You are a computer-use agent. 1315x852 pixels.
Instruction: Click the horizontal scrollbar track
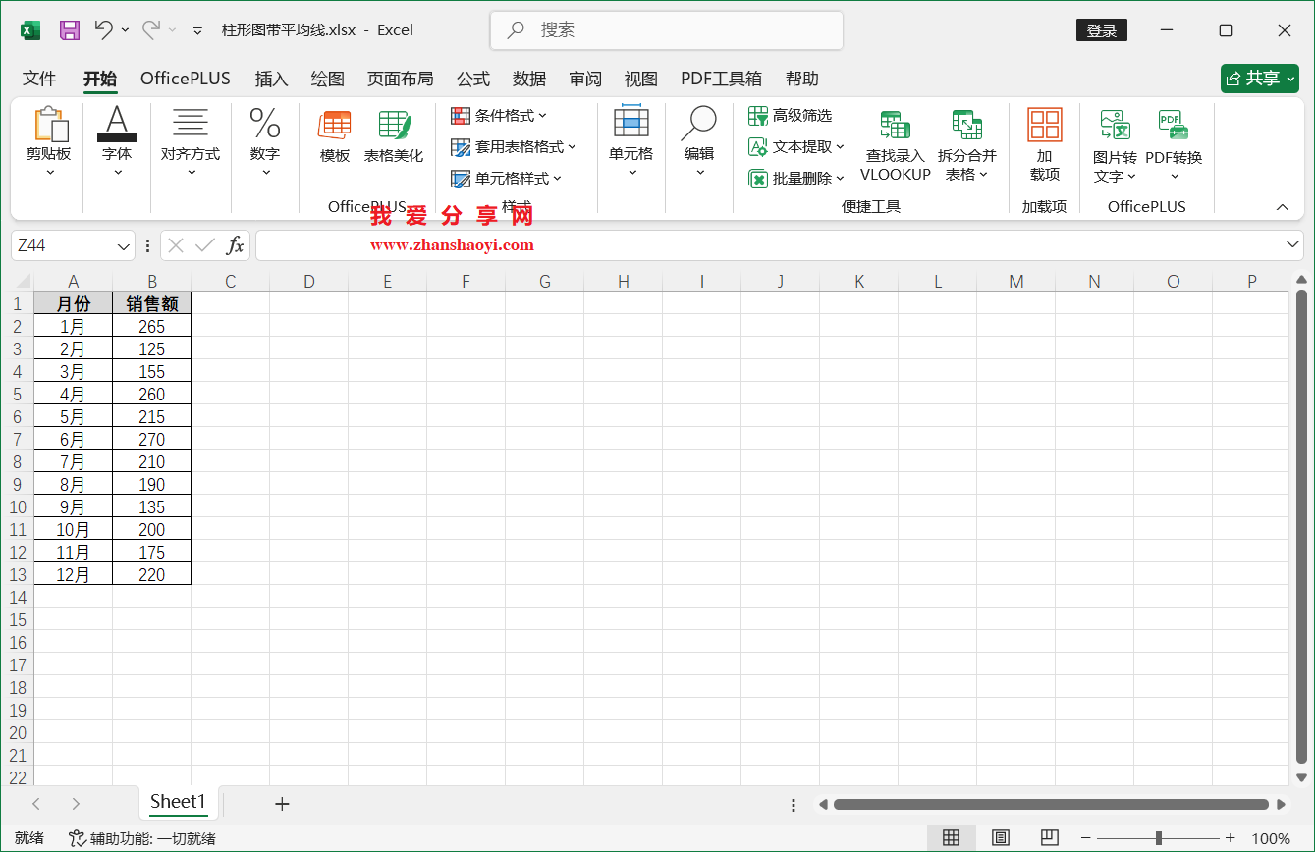[x=1051, y=804]
